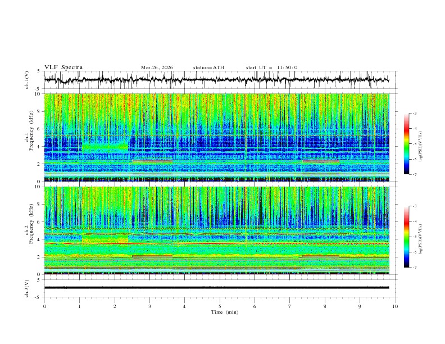Click the ch.1 voltage waveform trace
Screen dimensions: 445x344
216,80
